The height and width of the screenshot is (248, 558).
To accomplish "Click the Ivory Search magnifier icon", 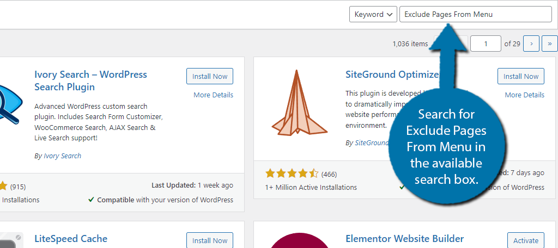I will 11,103.
